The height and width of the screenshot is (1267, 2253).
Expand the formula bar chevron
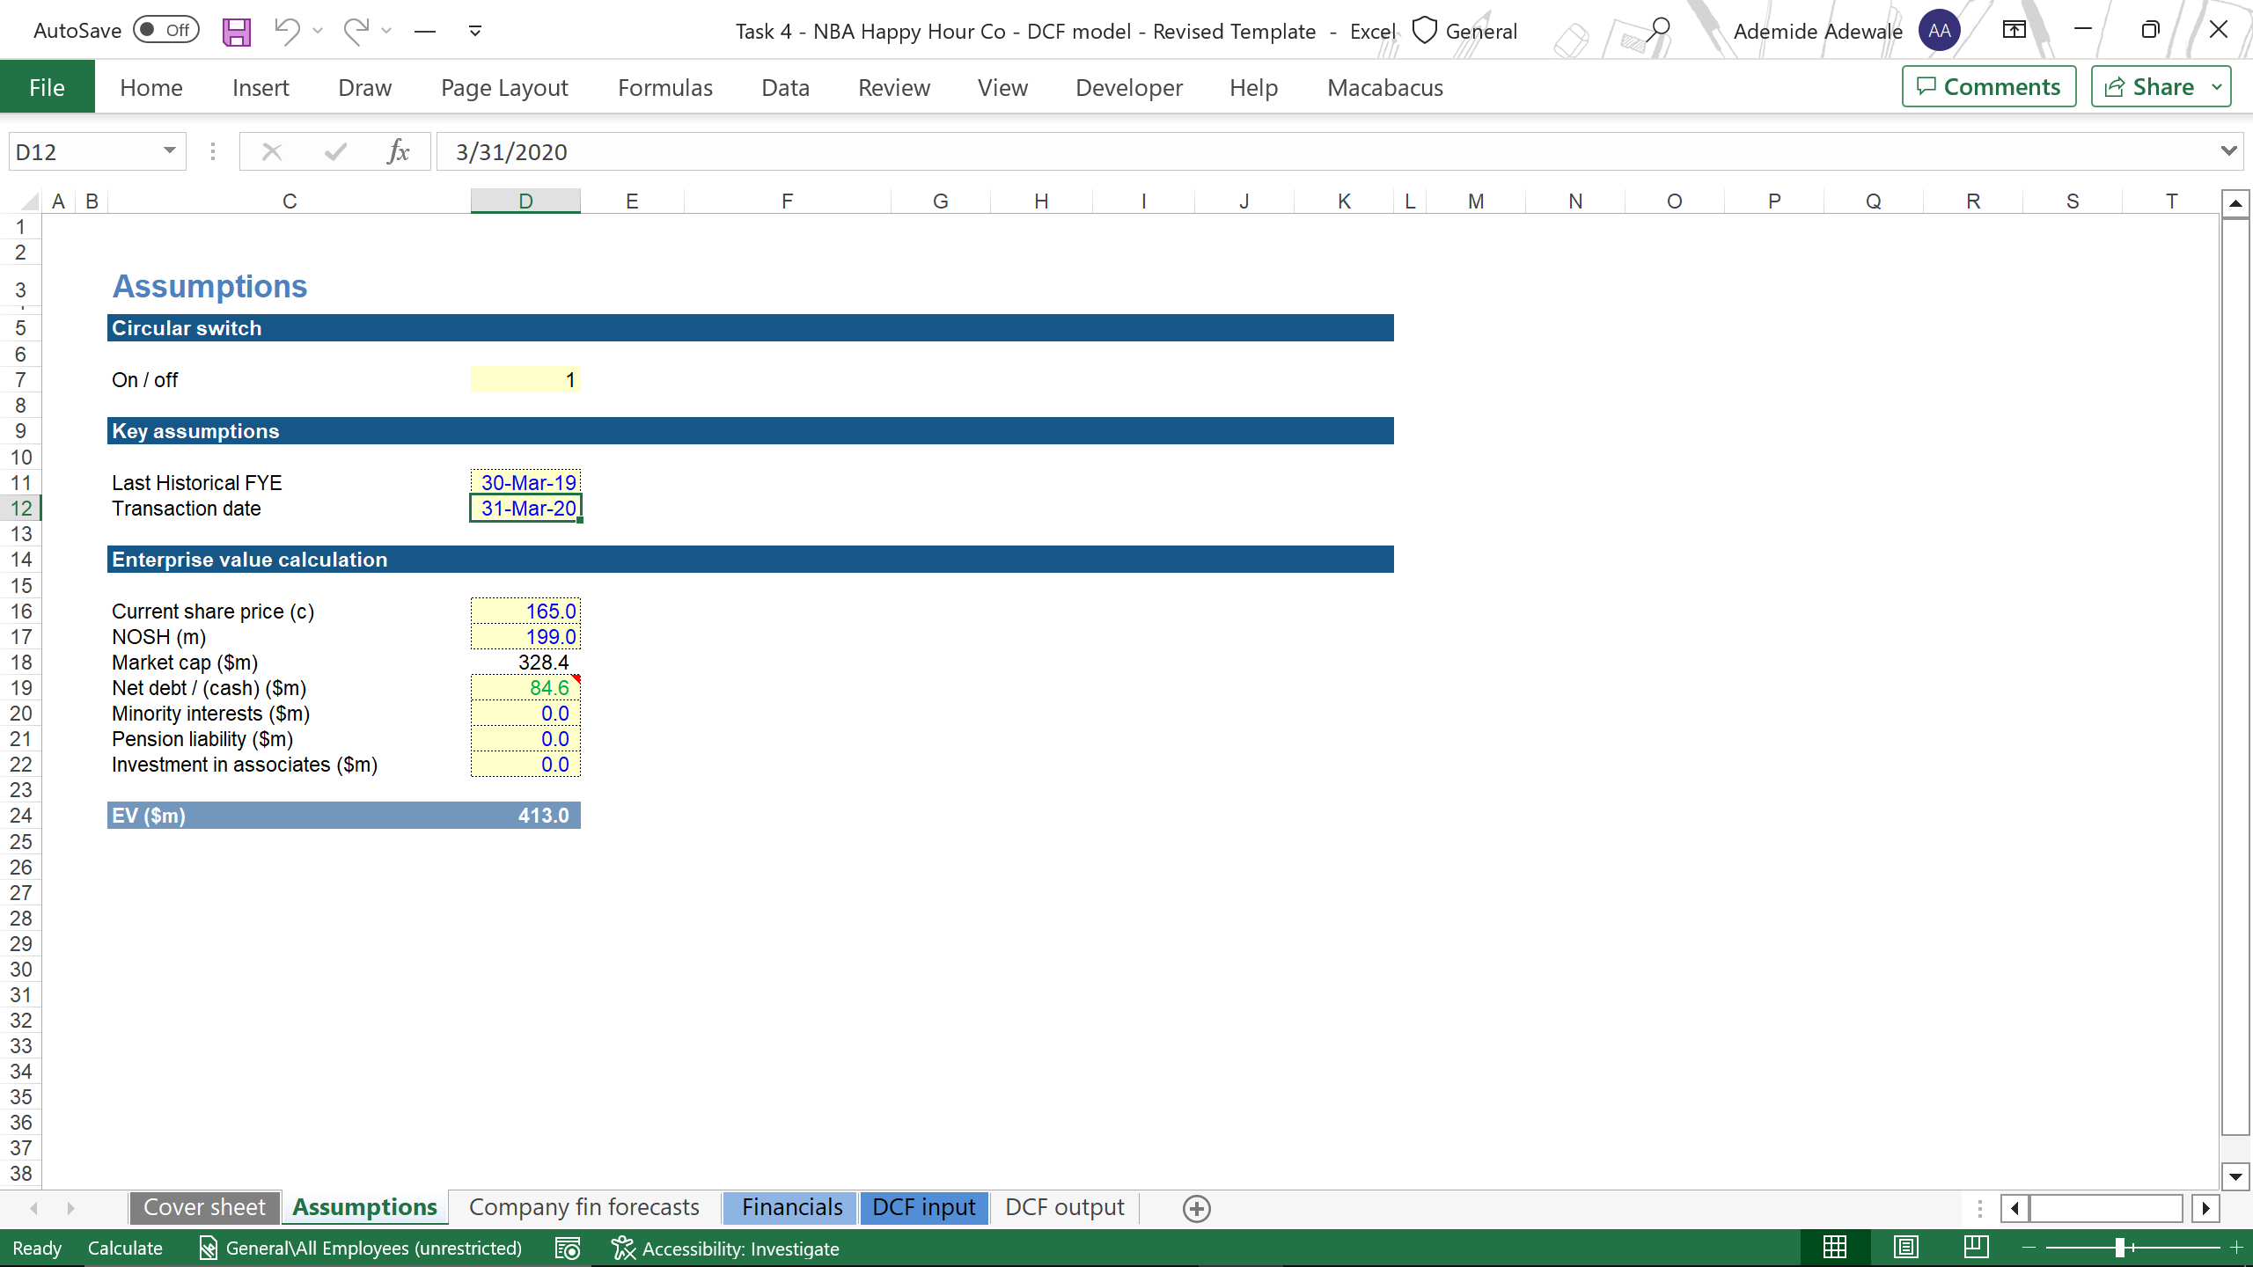[2228, 151]
